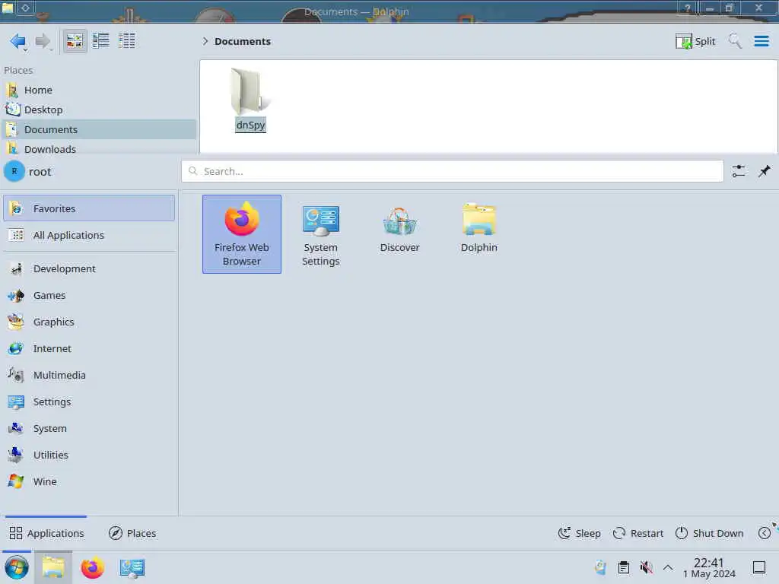779x584 pixels.
Task: Expand the breadcrumb chevron before Documents
Action: pyautogui.click(x=205, y=41)
